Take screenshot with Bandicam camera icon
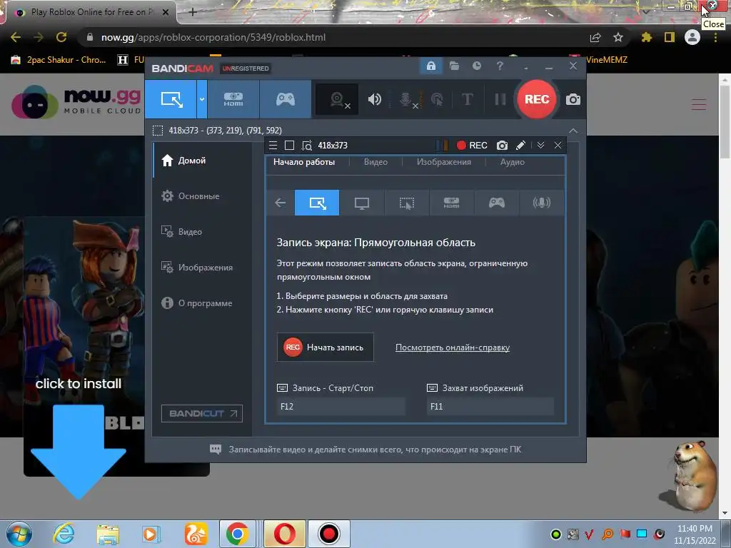The height and width of the screenshot is (548, 731). [x=573, y=99]
